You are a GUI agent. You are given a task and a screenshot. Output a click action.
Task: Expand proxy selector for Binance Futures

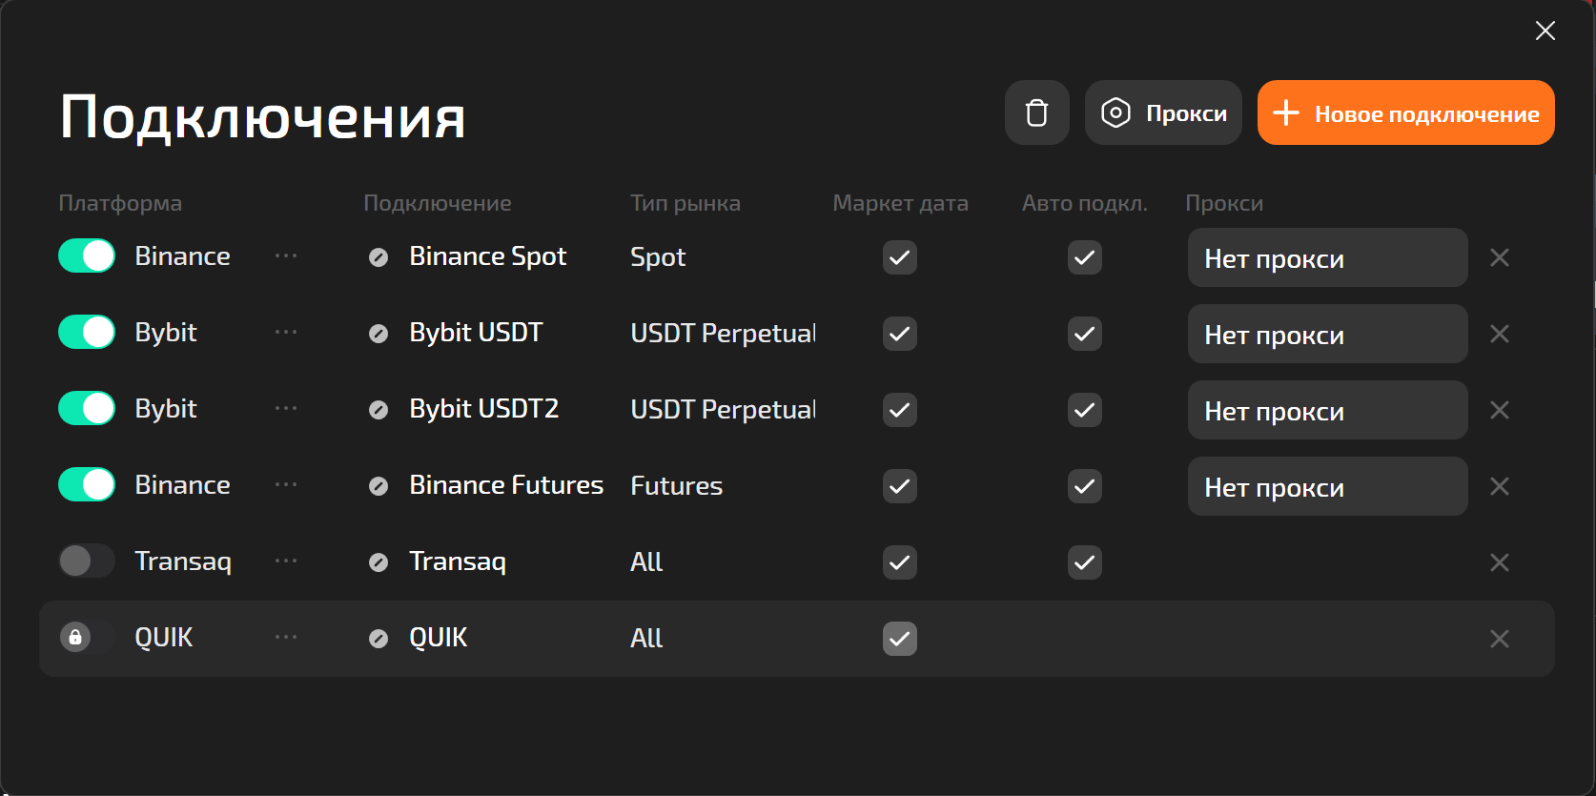click(1326, 487)
